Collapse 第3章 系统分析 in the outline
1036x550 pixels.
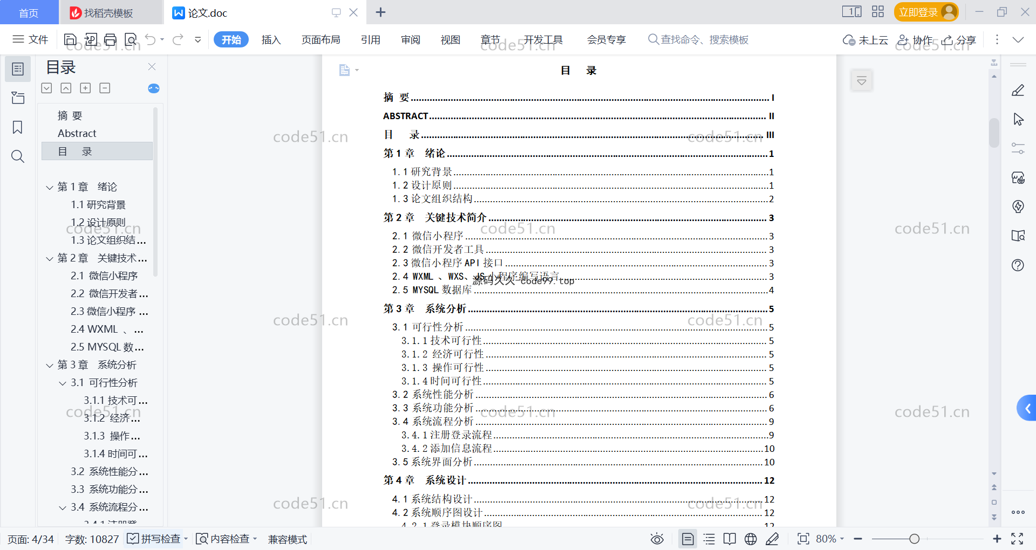50,365
